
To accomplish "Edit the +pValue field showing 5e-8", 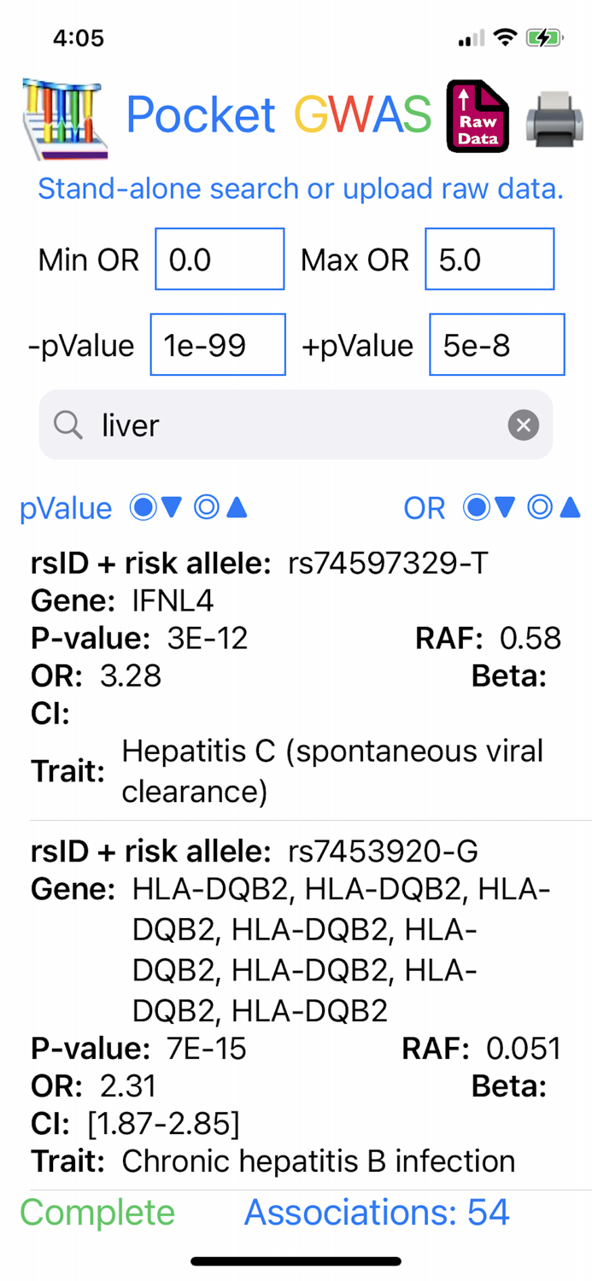I will tap(496, 345).
